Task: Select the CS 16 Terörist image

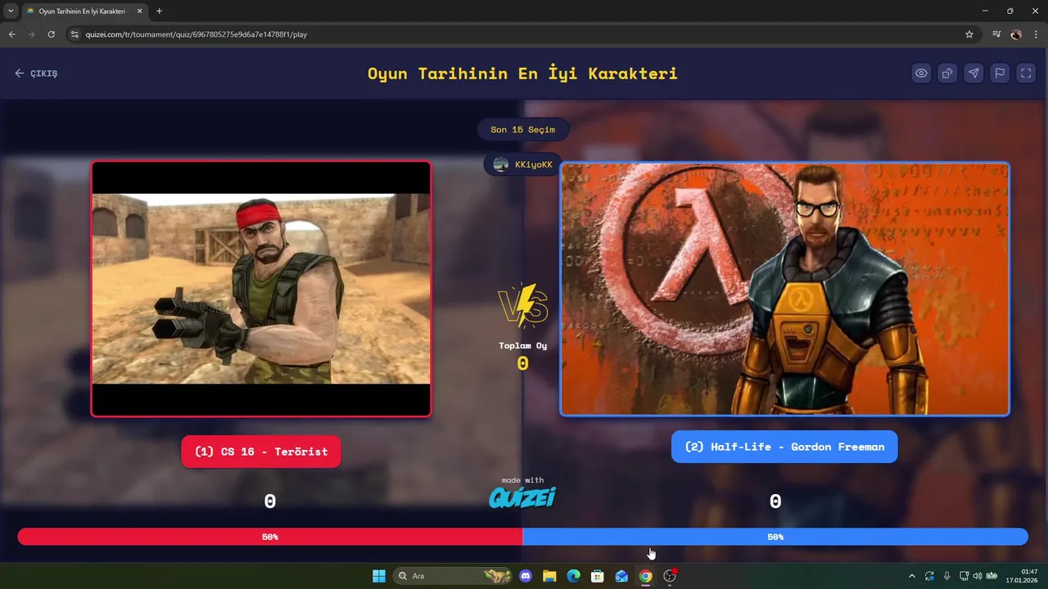Action: 261,289
